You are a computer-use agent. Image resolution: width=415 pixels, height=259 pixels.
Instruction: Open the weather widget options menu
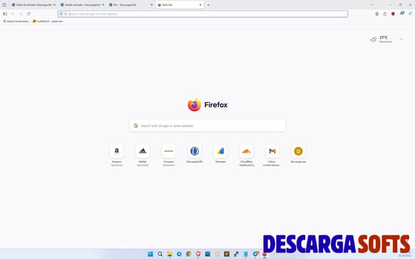pyautogui.click(x=401, y=39)
